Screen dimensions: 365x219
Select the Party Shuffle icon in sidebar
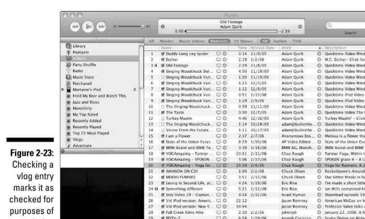[68, 65]
